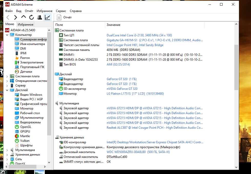Expand the Системная плата tree node
The image size is (251, 174).
coord(7,76)
